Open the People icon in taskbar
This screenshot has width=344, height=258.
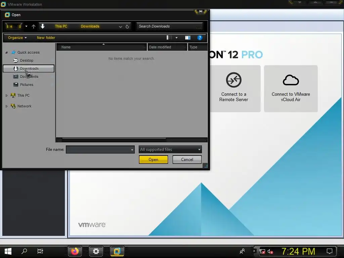point(242,251)
